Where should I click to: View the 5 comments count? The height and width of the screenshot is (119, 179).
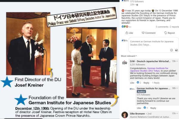pyautogui.click(x=162, y=27)
